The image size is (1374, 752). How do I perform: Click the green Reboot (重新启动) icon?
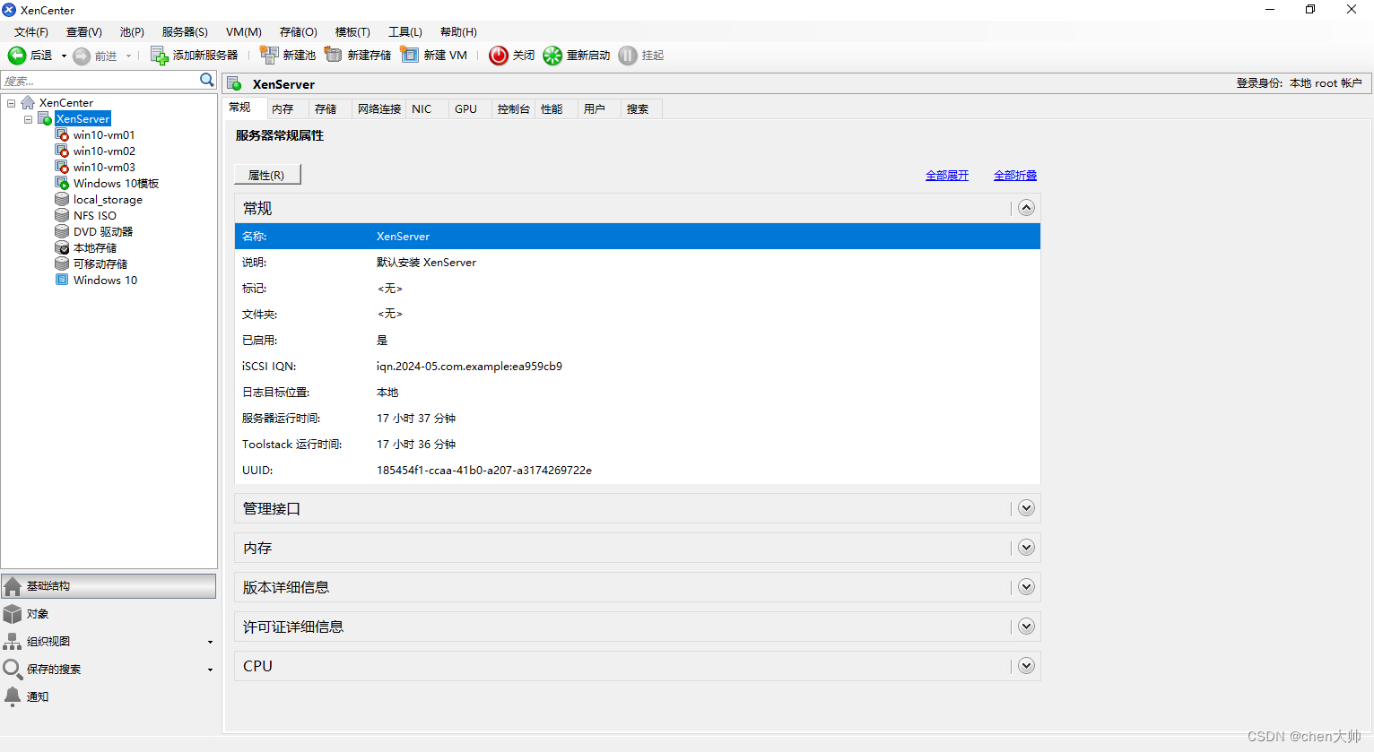tap(552, 56)
